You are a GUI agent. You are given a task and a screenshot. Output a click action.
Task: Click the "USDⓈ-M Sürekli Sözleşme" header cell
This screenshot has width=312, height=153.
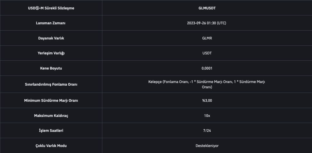tap(51, 8)
